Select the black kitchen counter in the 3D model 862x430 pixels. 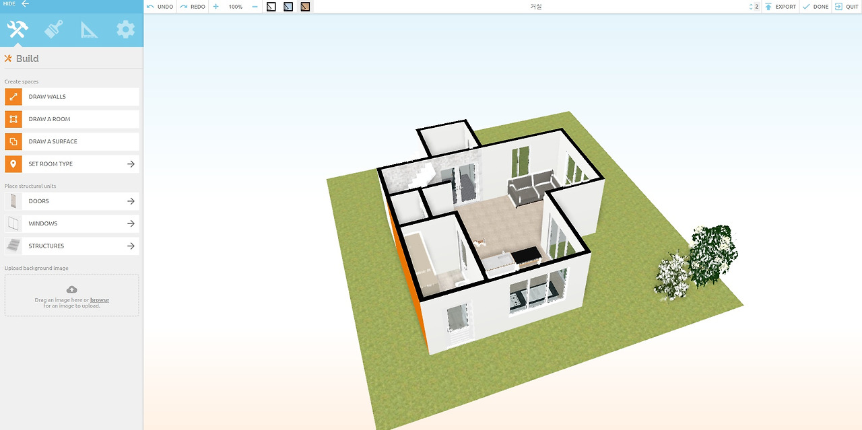[527, 255]
